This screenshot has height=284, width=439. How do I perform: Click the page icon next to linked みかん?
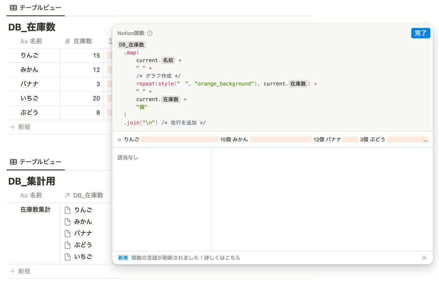pos(67,222)
